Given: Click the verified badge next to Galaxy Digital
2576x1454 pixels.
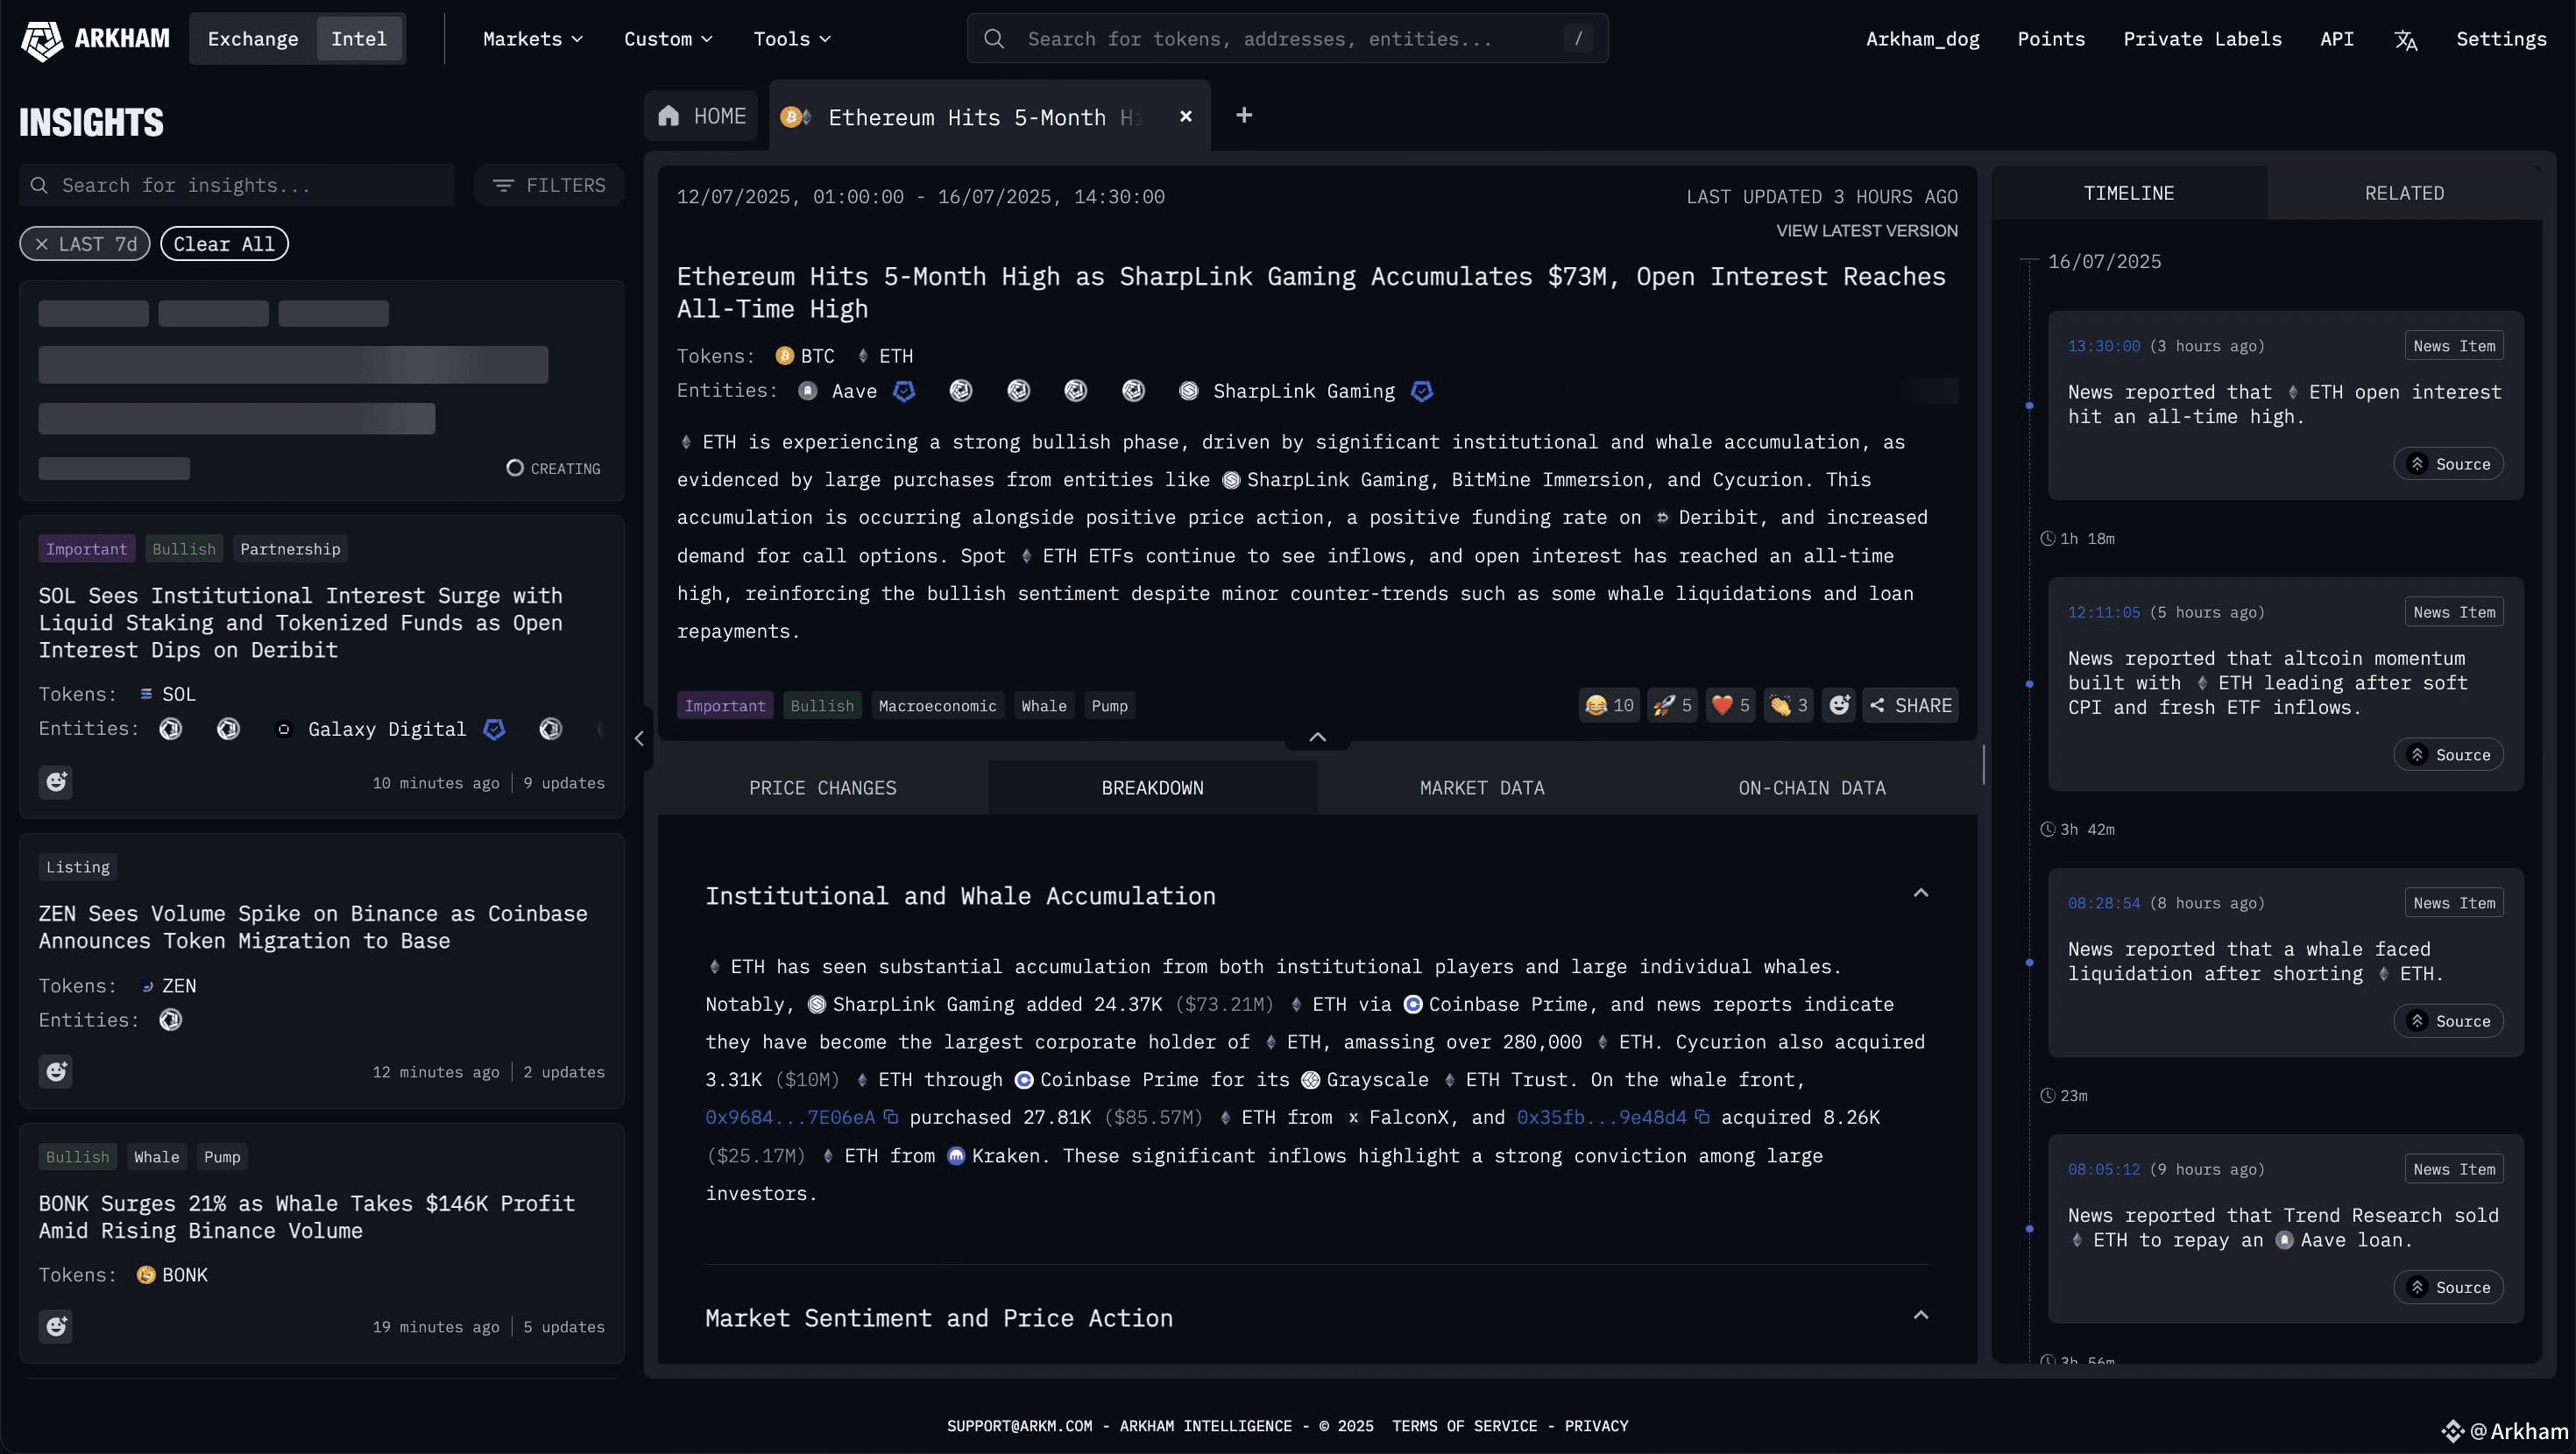Looking at the screenshot, I should click(x=494, y=729).
